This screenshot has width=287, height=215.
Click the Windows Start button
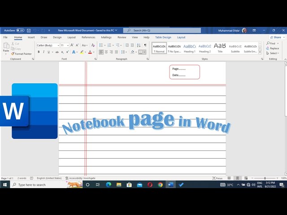[5, 185]
